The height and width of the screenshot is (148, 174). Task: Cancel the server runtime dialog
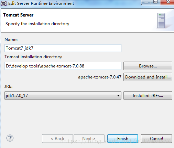click(x=156, y=139)
